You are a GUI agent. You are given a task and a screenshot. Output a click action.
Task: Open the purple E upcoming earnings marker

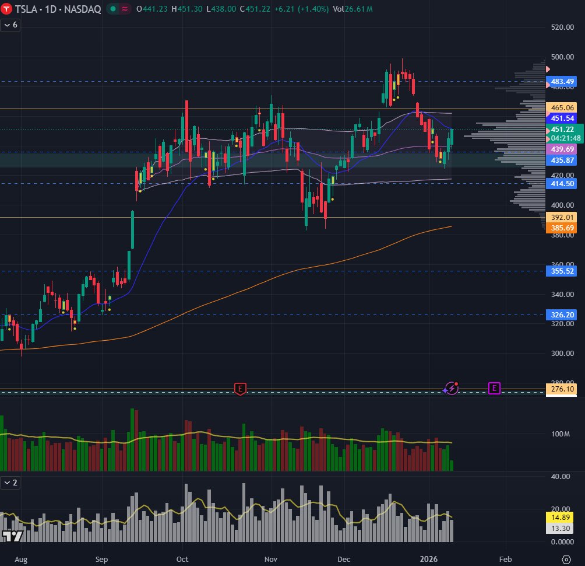coord(494,388)
